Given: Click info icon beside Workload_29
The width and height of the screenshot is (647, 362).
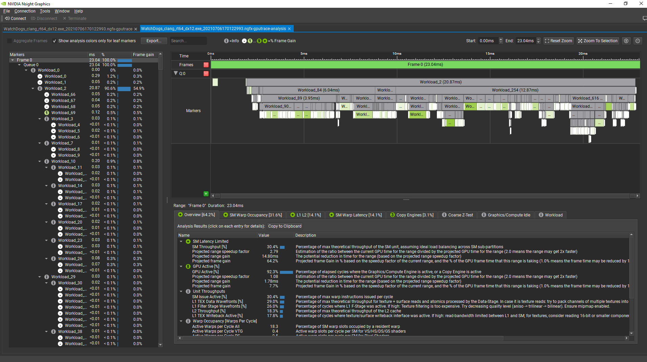Looking at the screenshot, I should pyautogui.click(x=47, y=277).
